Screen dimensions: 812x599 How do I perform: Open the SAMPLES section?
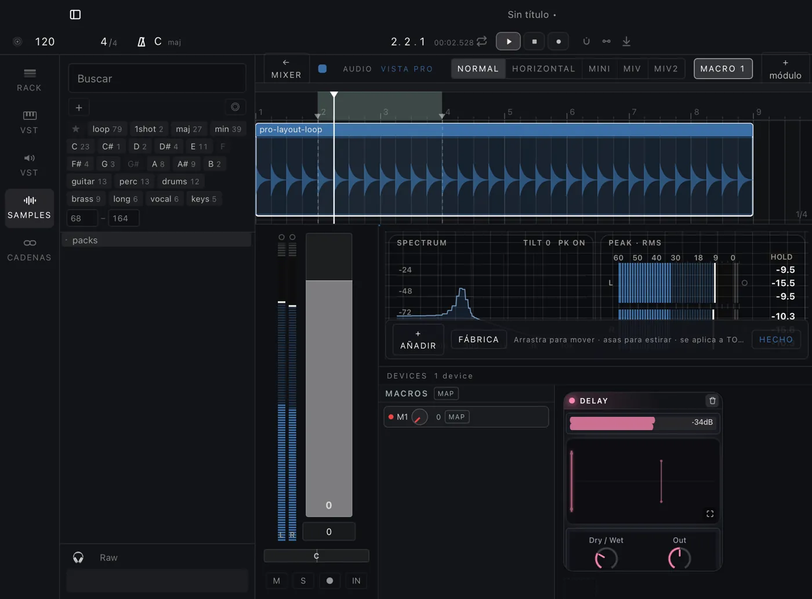pyautogui.click(x=30, y=207)
